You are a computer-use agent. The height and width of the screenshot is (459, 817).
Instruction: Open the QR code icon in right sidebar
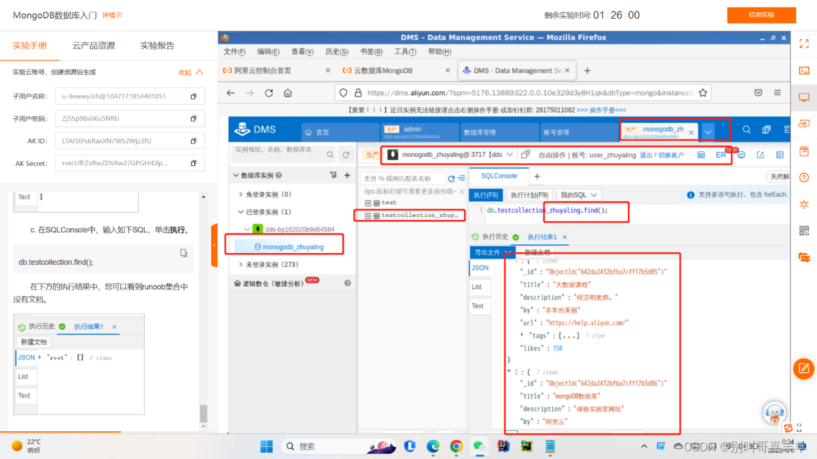coord(803,231)
